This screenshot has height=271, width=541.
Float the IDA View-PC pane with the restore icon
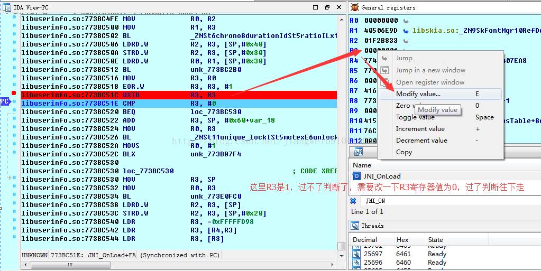click(x=327, y=7)
